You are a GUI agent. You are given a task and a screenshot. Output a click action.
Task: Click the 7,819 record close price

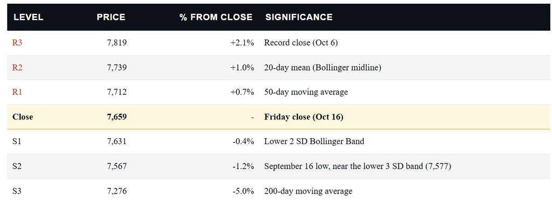pos(116,43)
